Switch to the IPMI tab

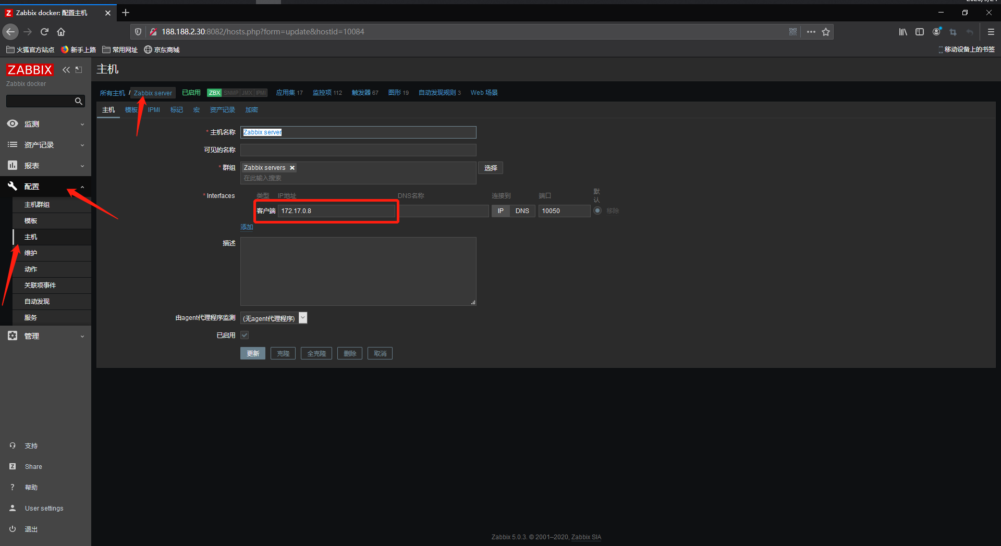tap(154, 110)
